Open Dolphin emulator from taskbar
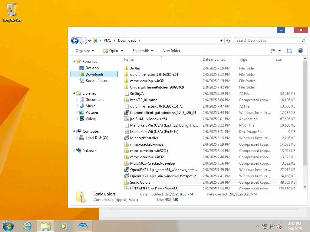This screenshot has height=232, width=310. tap(83, 226)
